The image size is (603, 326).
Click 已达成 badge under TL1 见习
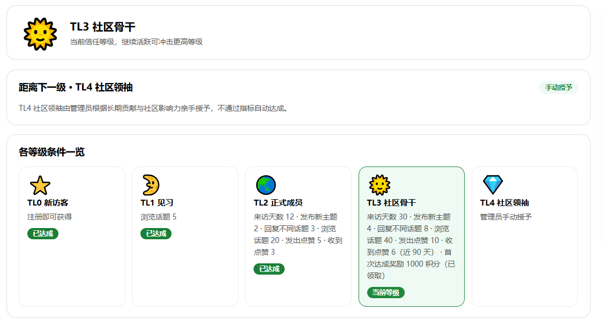156,233
